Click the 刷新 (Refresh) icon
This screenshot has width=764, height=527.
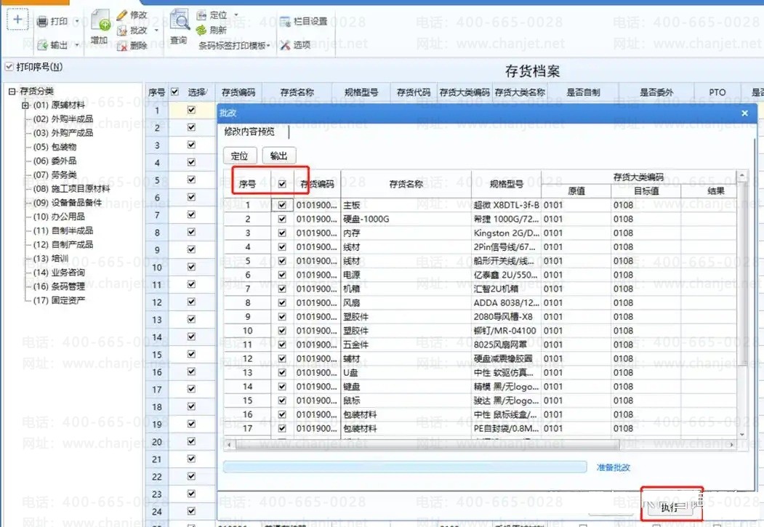(201, 31)
